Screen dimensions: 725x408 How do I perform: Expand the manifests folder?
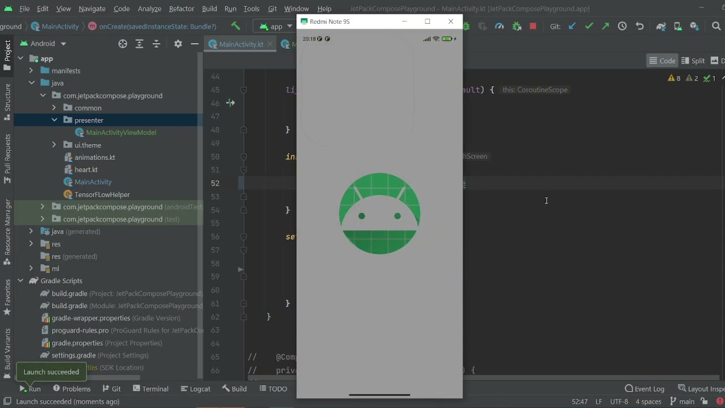(31, 71)
